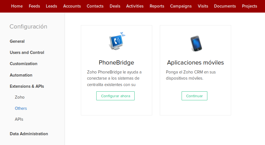Open the Deals tab
Viewport: 265px width, 145px height.
click(x=115, y=6)
